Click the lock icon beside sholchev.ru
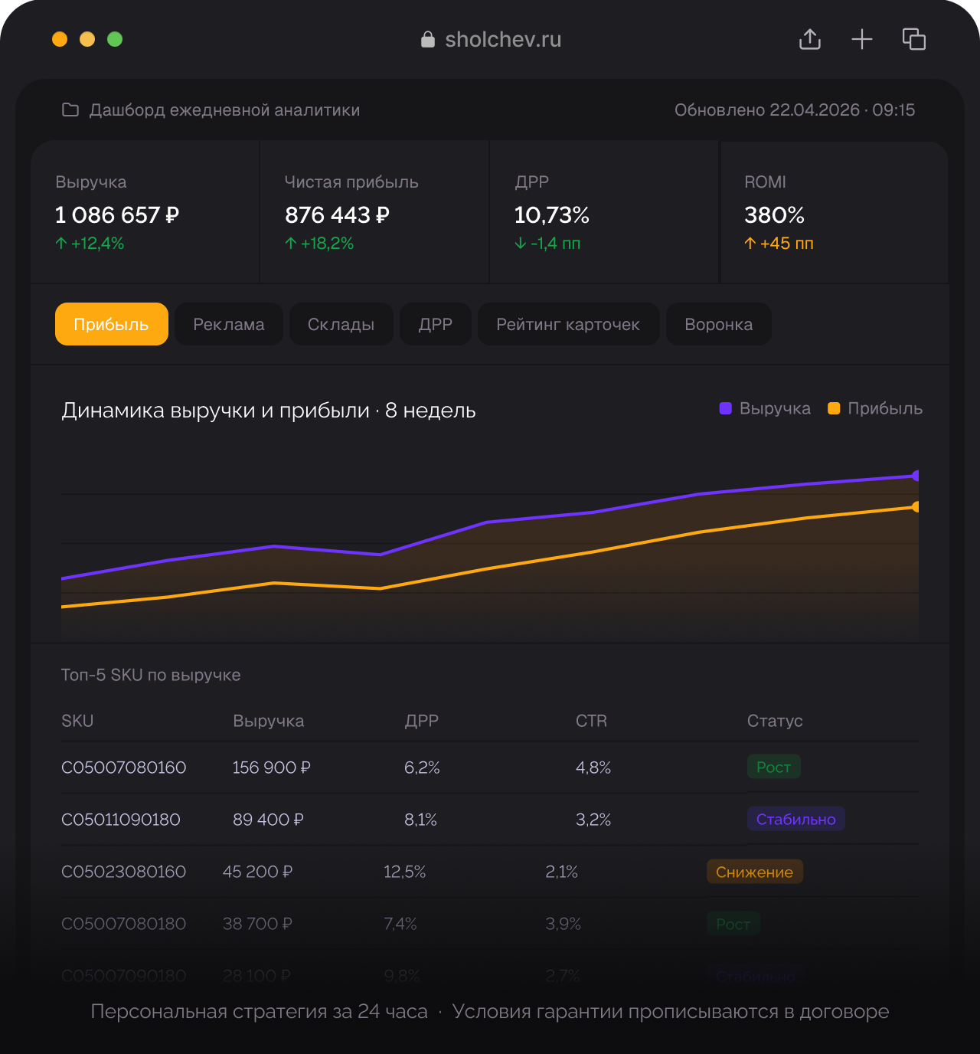 tap(428, 40)
